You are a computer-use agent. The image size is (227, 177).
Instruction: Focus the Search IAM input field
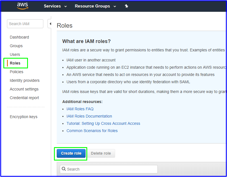pyautogui.click(x=25, y=24)
